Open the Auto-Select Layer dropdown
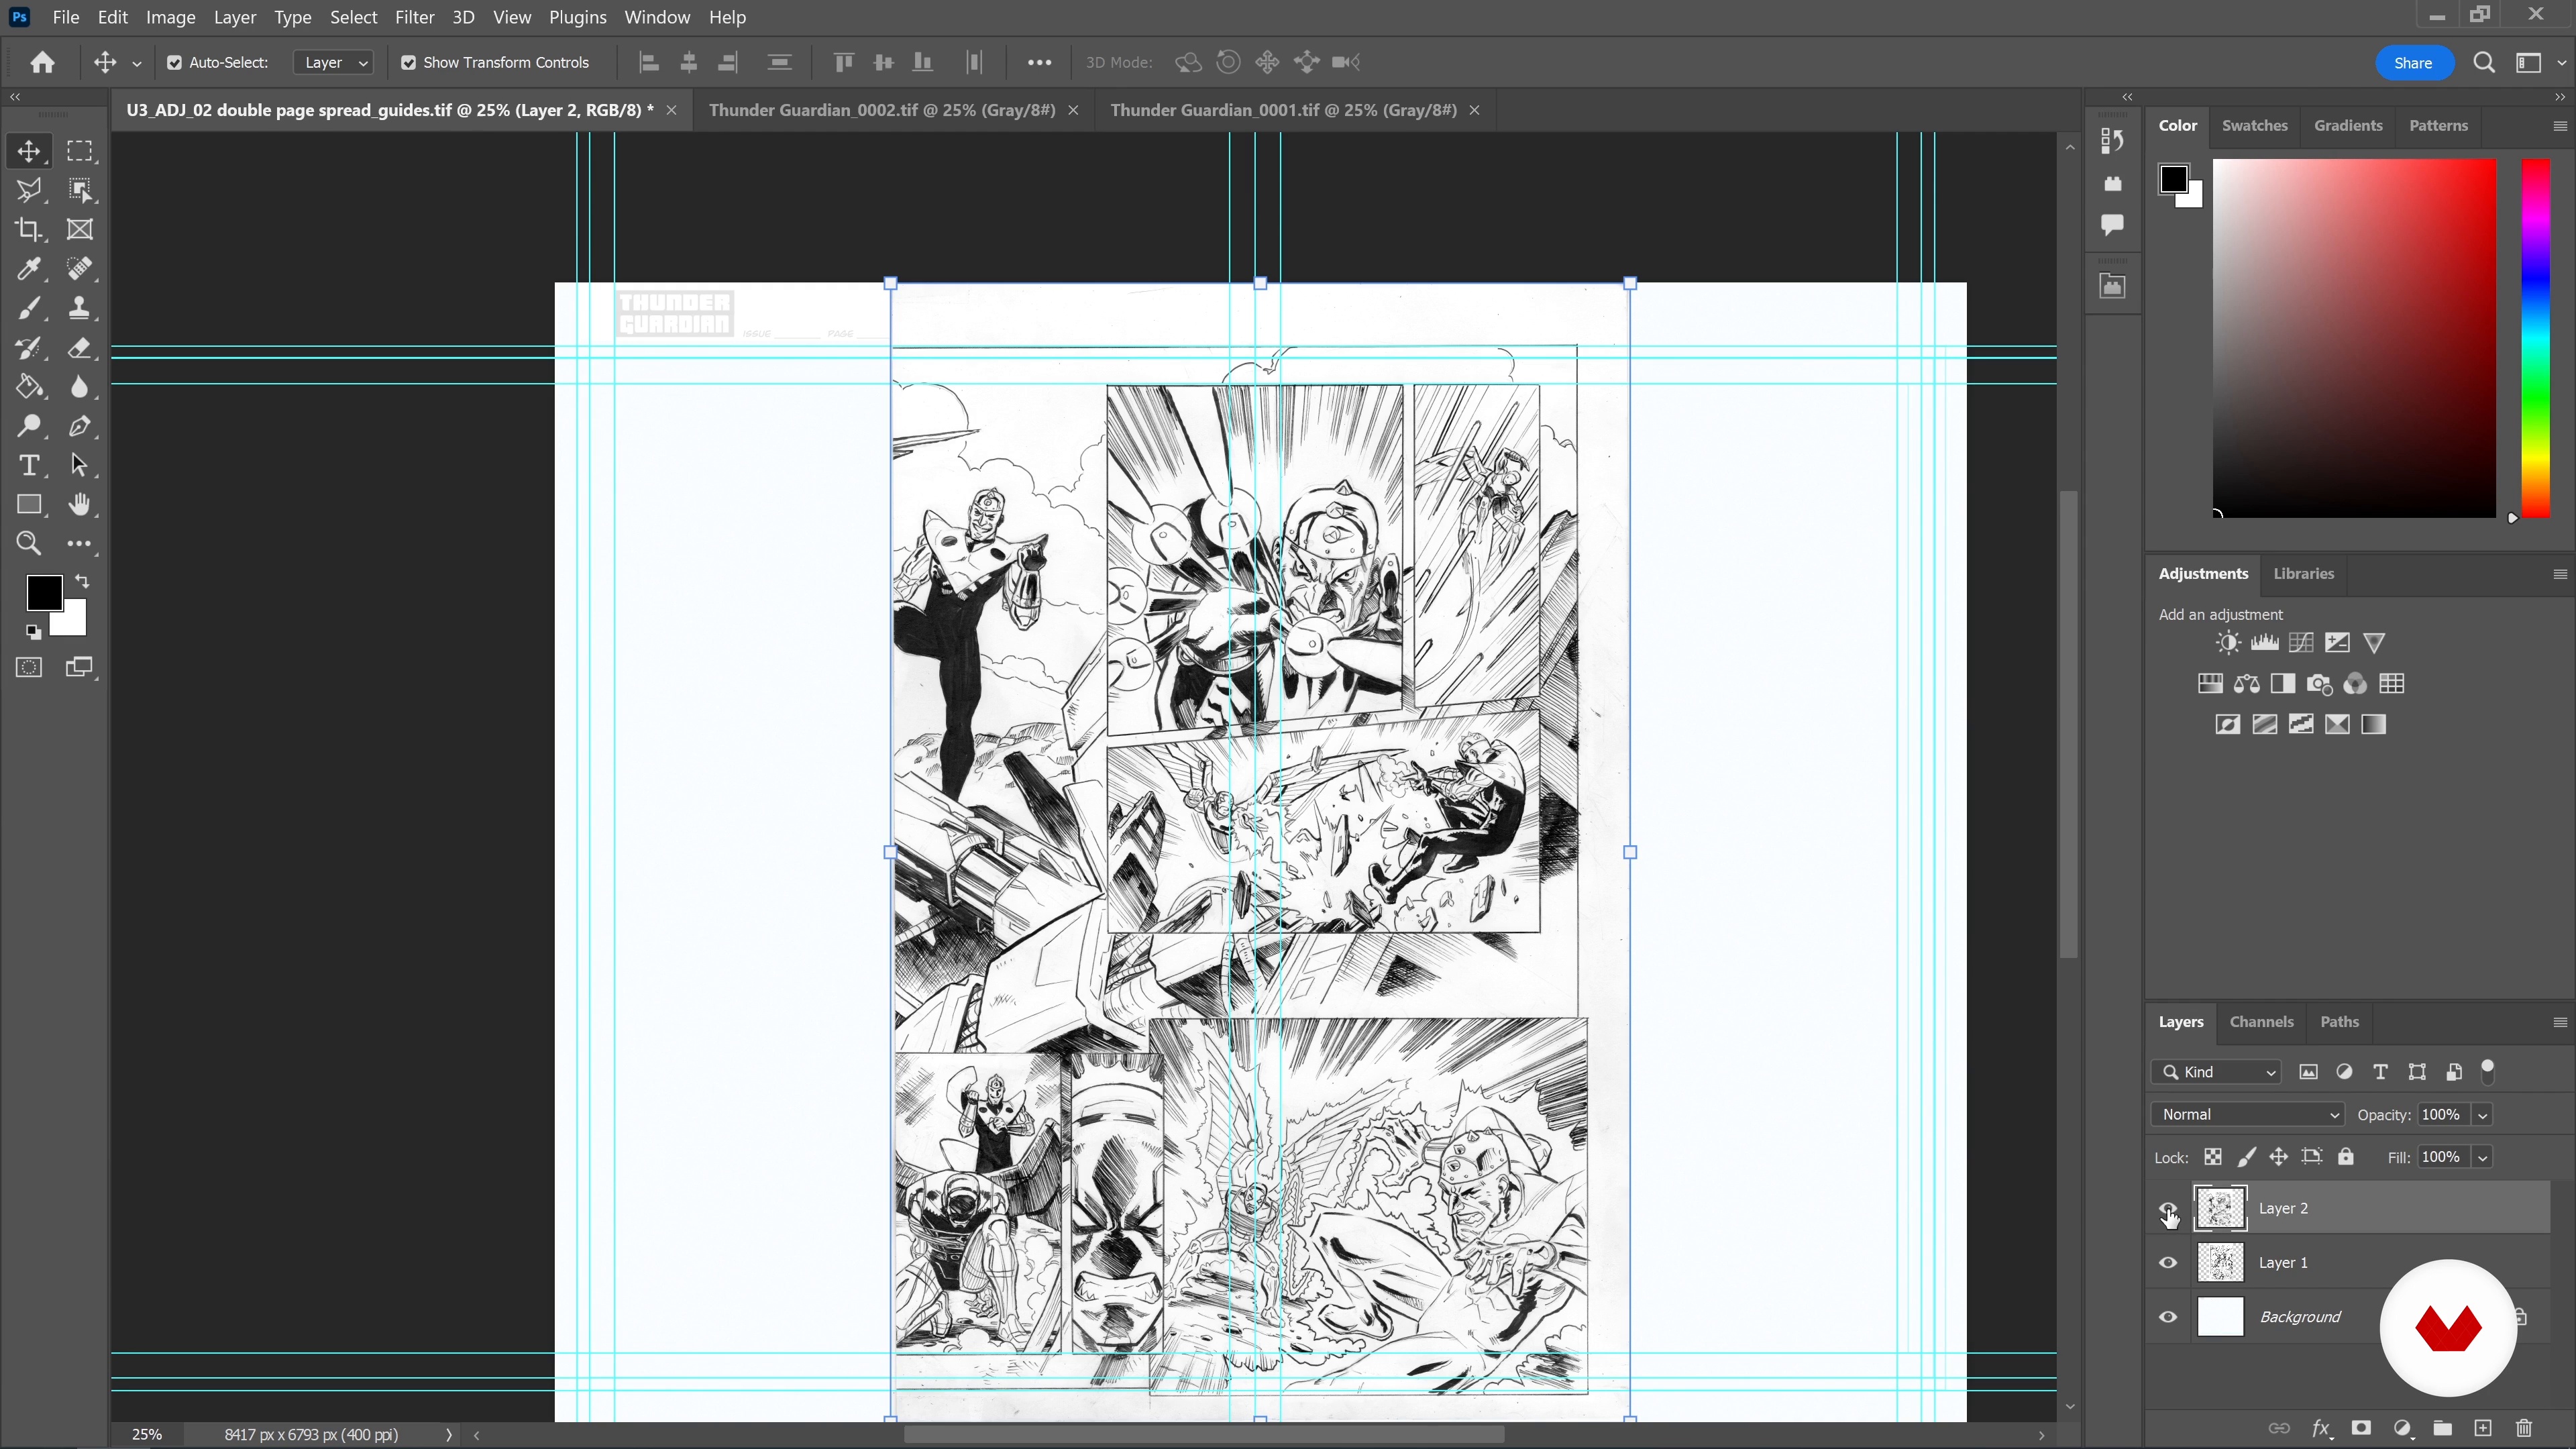This screenshot has height=1449, width=2576. click(334, 62)
